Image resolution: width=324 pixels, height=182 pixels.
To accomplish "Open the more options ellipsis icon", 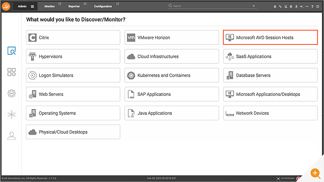I will [x=307, y=6].
